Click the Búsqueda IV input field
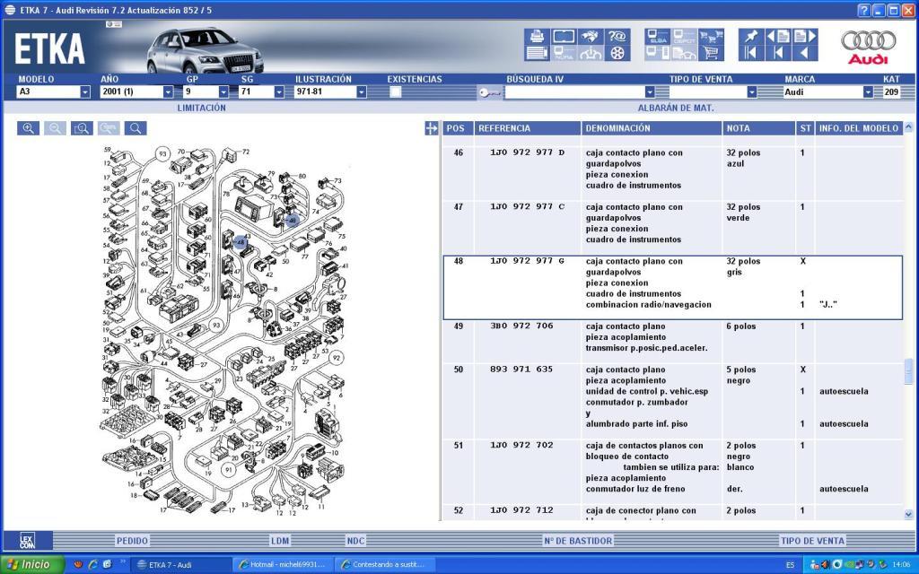 [x=573, y=92]
